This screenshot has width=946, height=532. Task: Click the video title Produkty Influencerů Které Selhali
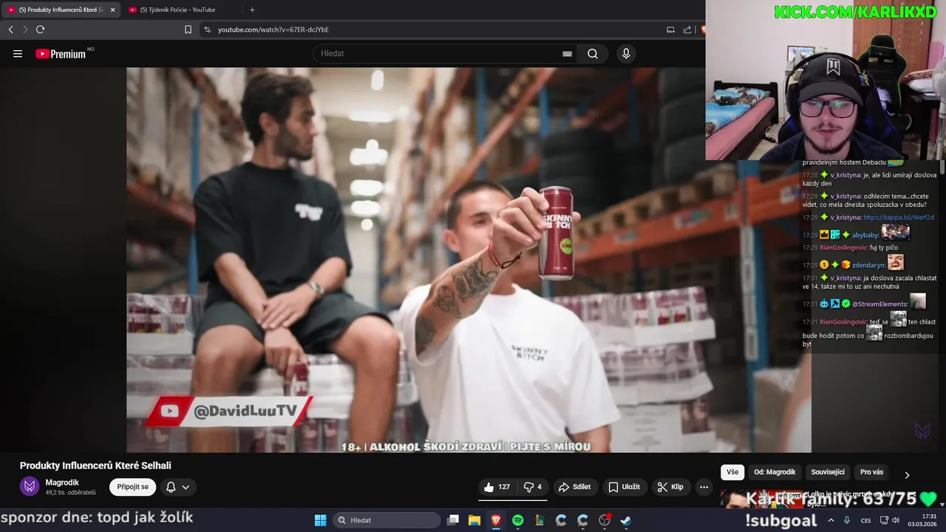(95, 465)
